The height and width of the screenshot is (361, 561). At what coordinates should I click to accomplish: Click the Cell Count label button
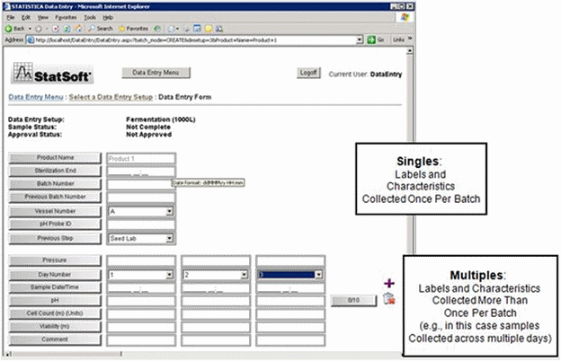(55, 313)
